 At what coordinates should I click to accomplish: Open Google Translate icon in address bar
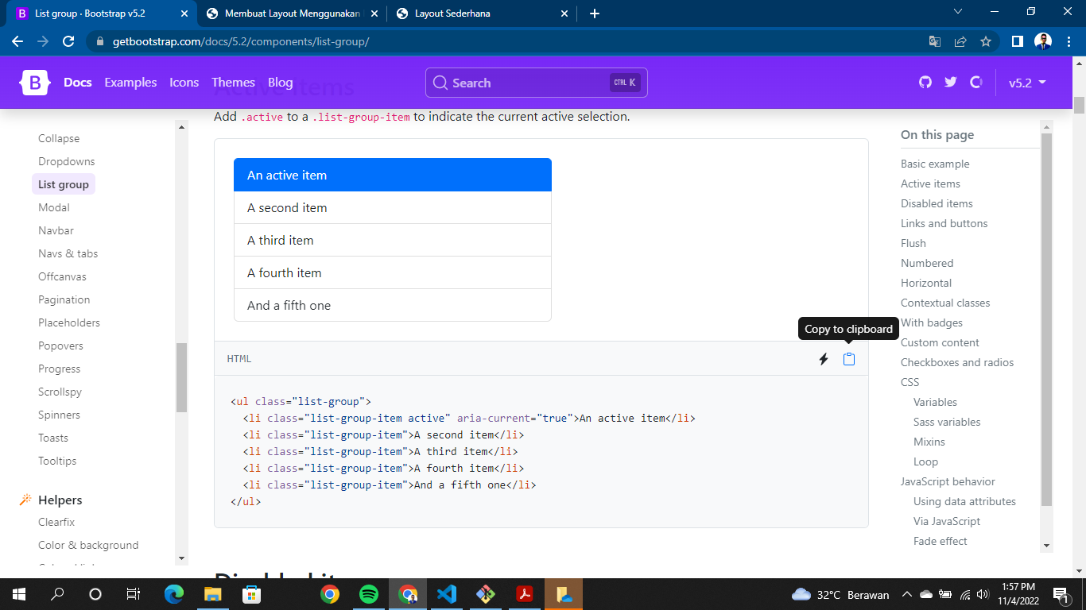coord(935,41)
